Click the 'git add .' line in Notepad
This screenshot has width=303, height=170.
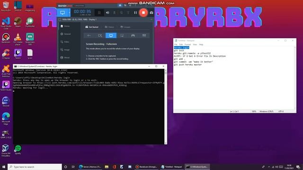pyautogui.click(x=179, y=59)
